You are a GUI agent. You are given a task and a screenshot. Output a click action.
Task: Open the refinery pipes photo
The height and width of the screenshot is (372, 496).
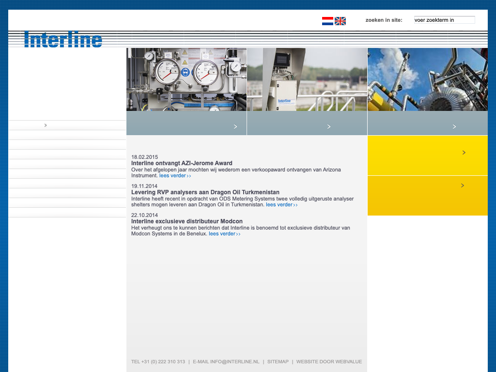click(x=427, y=79)
